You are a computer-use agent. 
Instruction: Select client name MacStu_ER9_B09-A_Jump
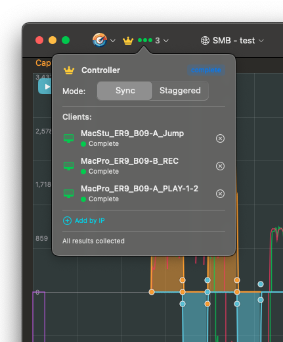pos(132,134)
